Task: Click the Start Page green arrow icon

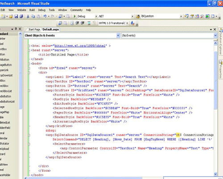Action: tap(207, 16)
